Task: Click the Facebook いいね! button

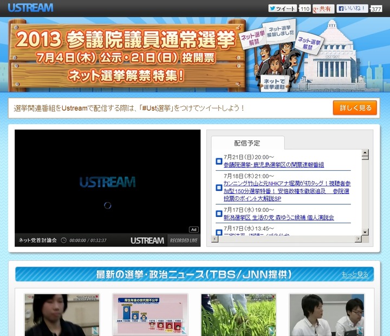Action: [x=352, y=9]
